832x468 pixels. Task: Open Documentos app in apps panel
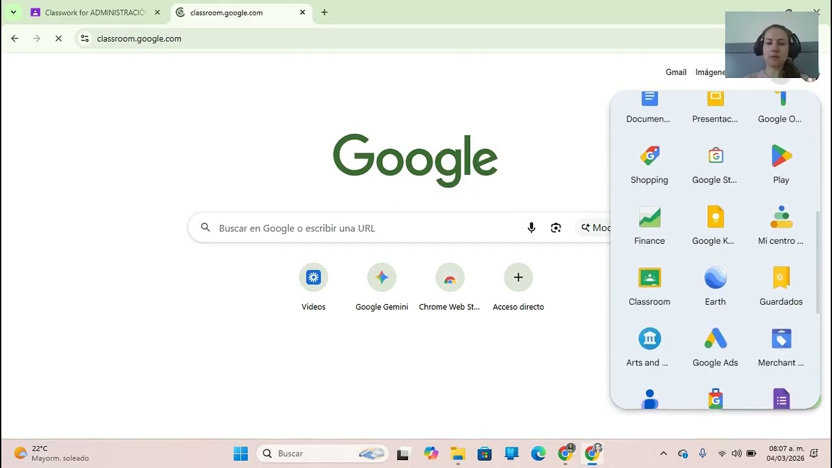click(x=649, y=109)
